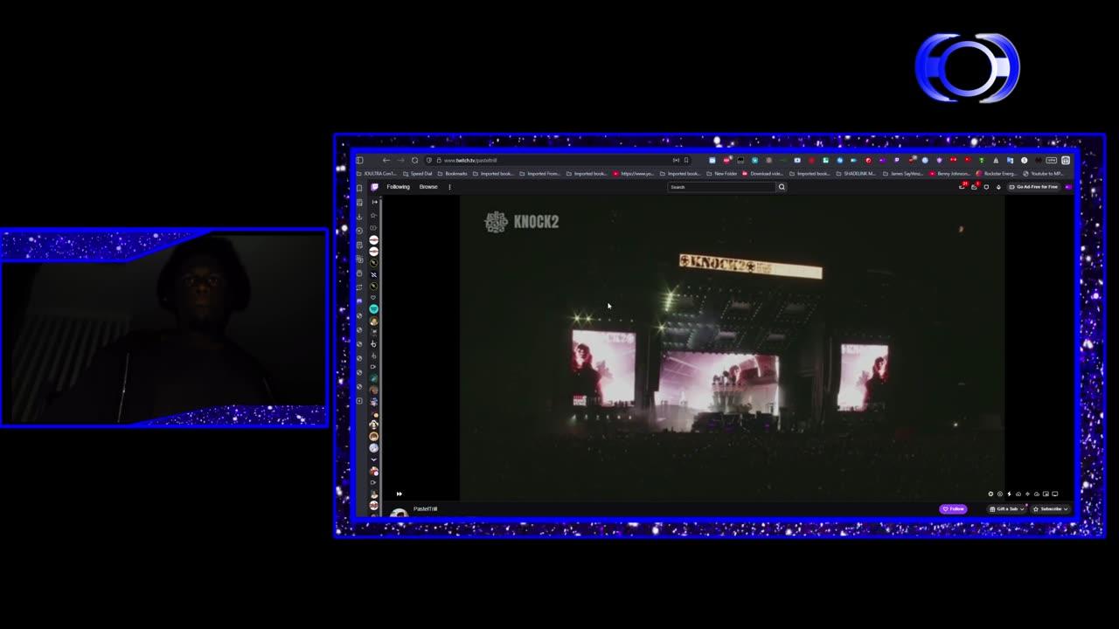This screenshot has width=1119, height=629.
Task: Toggle the browser sidebar panel icon
Action: tap(359, 160)
